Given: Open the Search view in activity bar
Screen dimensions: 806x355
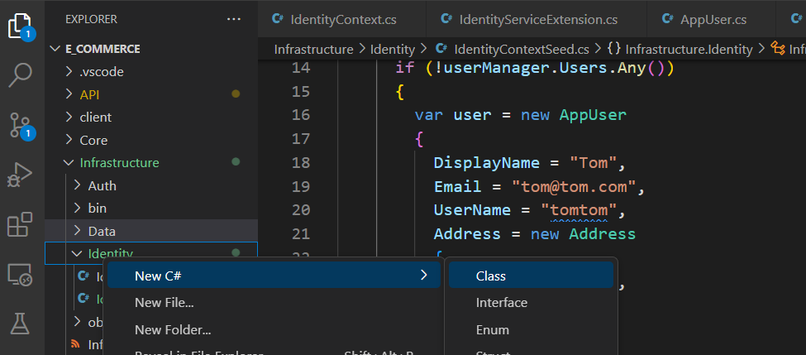Looking at the screenshot, I should coord(21,75).
